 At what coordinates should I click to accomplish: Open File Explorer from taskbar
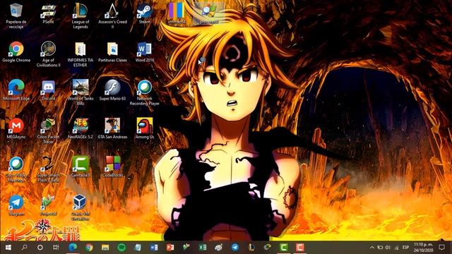(105, 248)
